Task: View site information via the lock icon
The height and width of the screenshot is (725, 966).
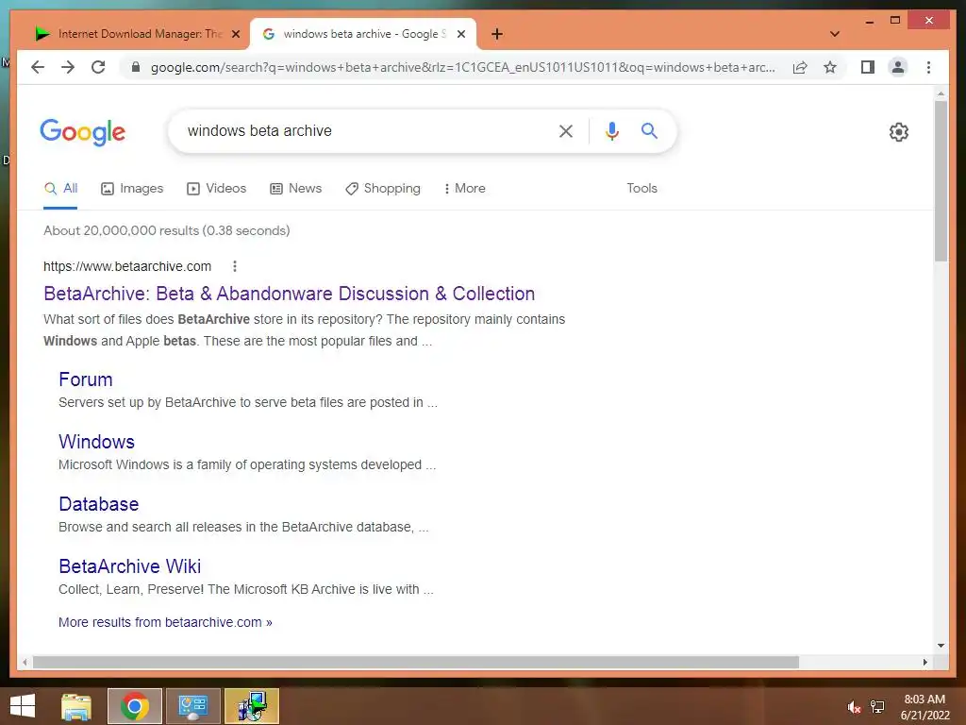Action: 136,67
